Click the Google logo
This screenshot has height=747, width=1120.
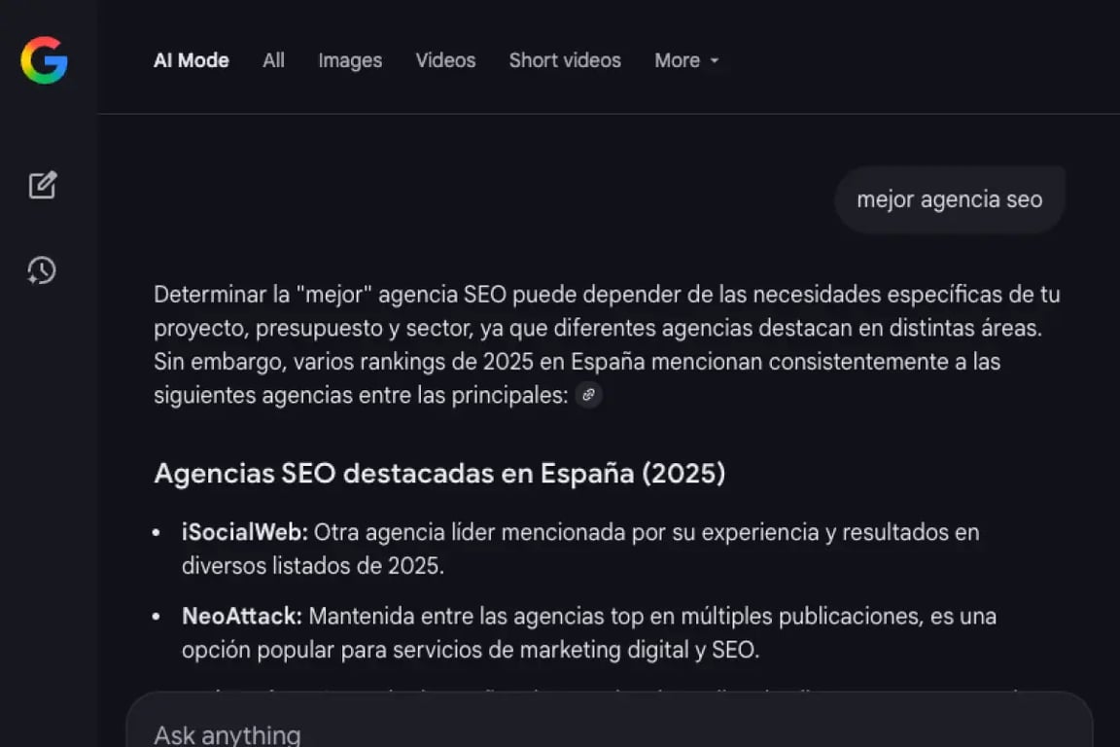point(45,60)
